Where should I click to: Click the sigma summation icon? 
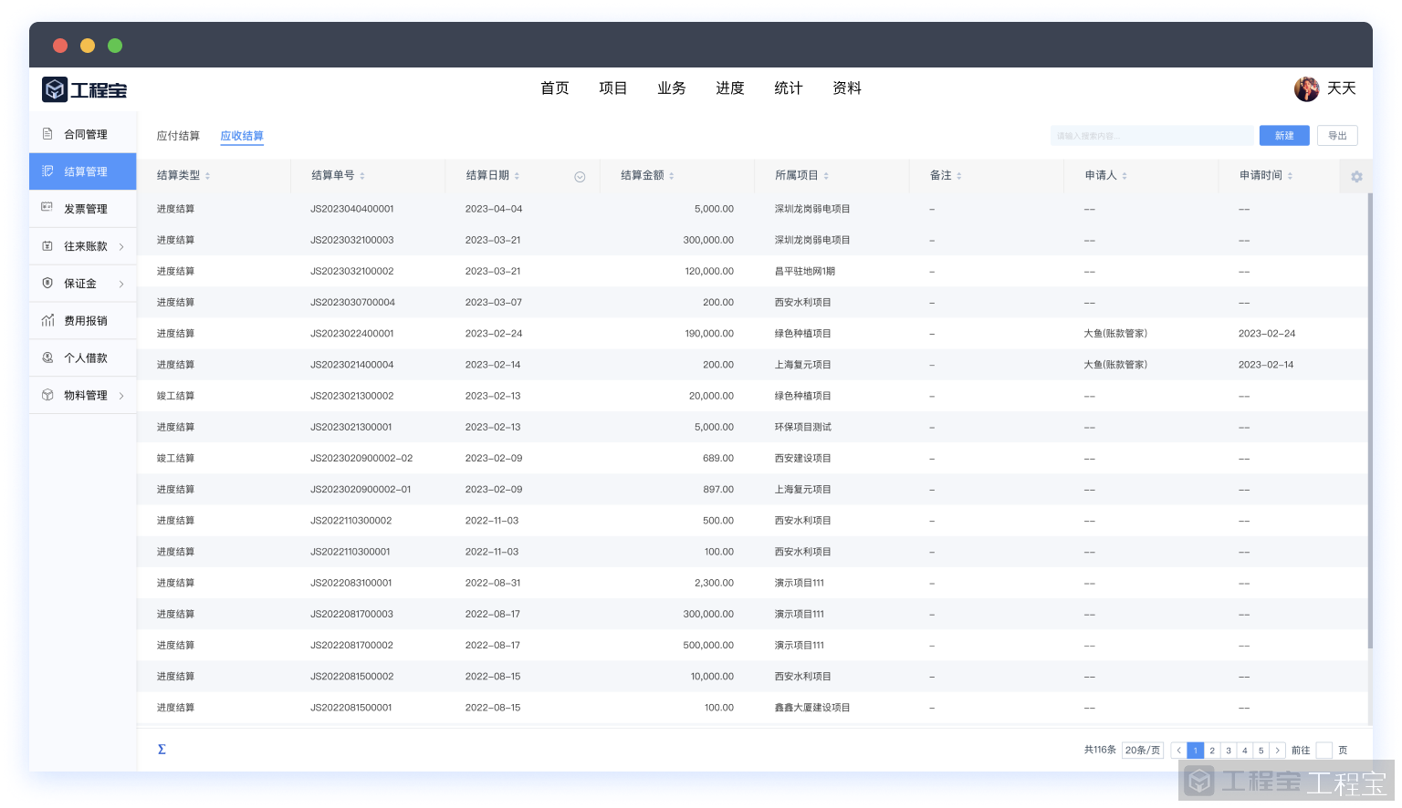pyautogui.click(x=162, y=750)
